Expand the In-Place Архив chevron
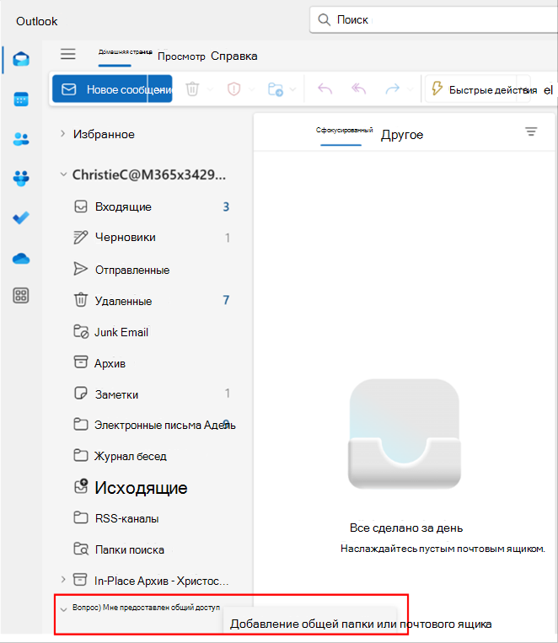The width and height of the screenshot is (558, 643). pyautogui.click(x=62, y=580)
